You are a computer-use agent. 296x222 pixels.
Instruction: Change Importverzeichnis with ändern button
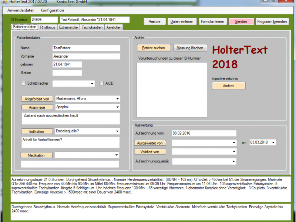coord(229,86)
